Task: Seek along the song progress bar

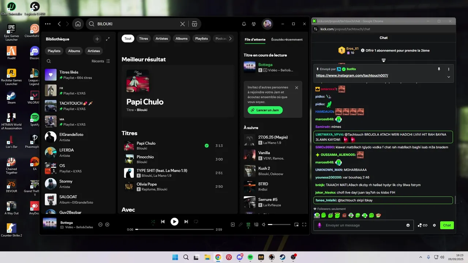Action: coord(174,229)
